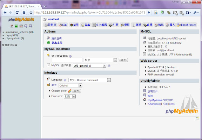Open the SQL query window icon in sidebar
The width and height of the screenshot is (202, 140).
click(x=21, y=26)
